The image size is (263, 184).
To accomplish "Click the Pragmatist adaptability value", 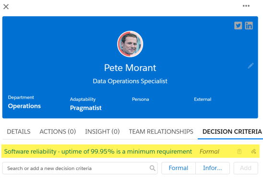I will [86, 108].
